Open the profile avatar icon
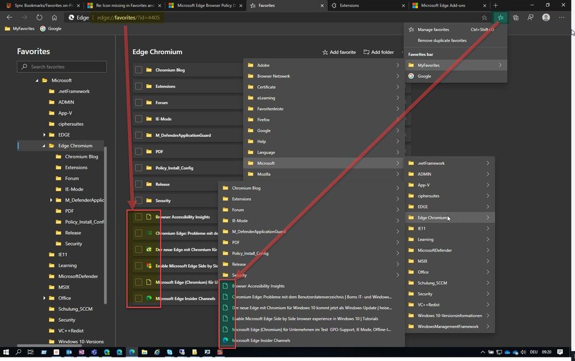The height and width of the screenshot is (361, 575). (x=546, y=17)
